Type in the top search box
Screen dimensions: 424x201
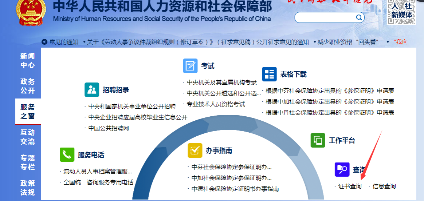(324, 17)
